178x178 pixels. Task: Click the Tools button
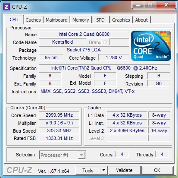pyautogui.click(x=88, y=170)
